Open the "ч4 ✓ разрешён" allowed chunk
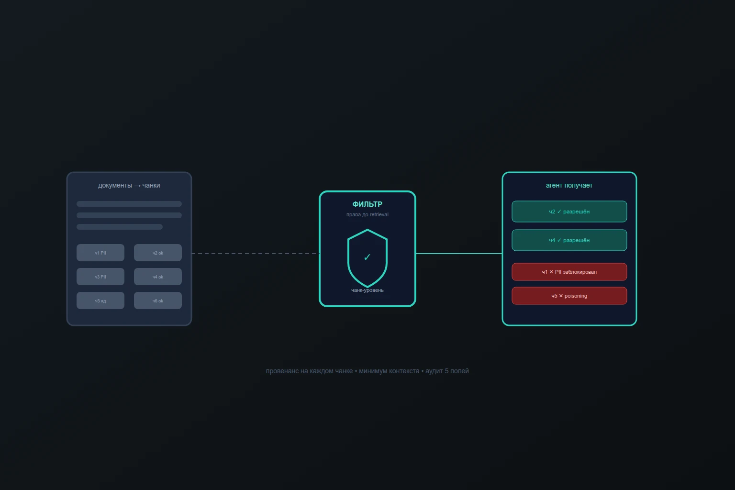Screen dimensions: 735x490 569,240
